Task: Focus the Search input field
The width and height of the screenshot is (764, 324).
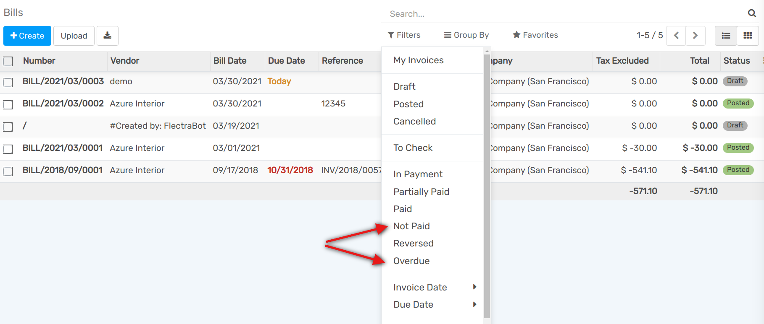Action: pos(563,14)
